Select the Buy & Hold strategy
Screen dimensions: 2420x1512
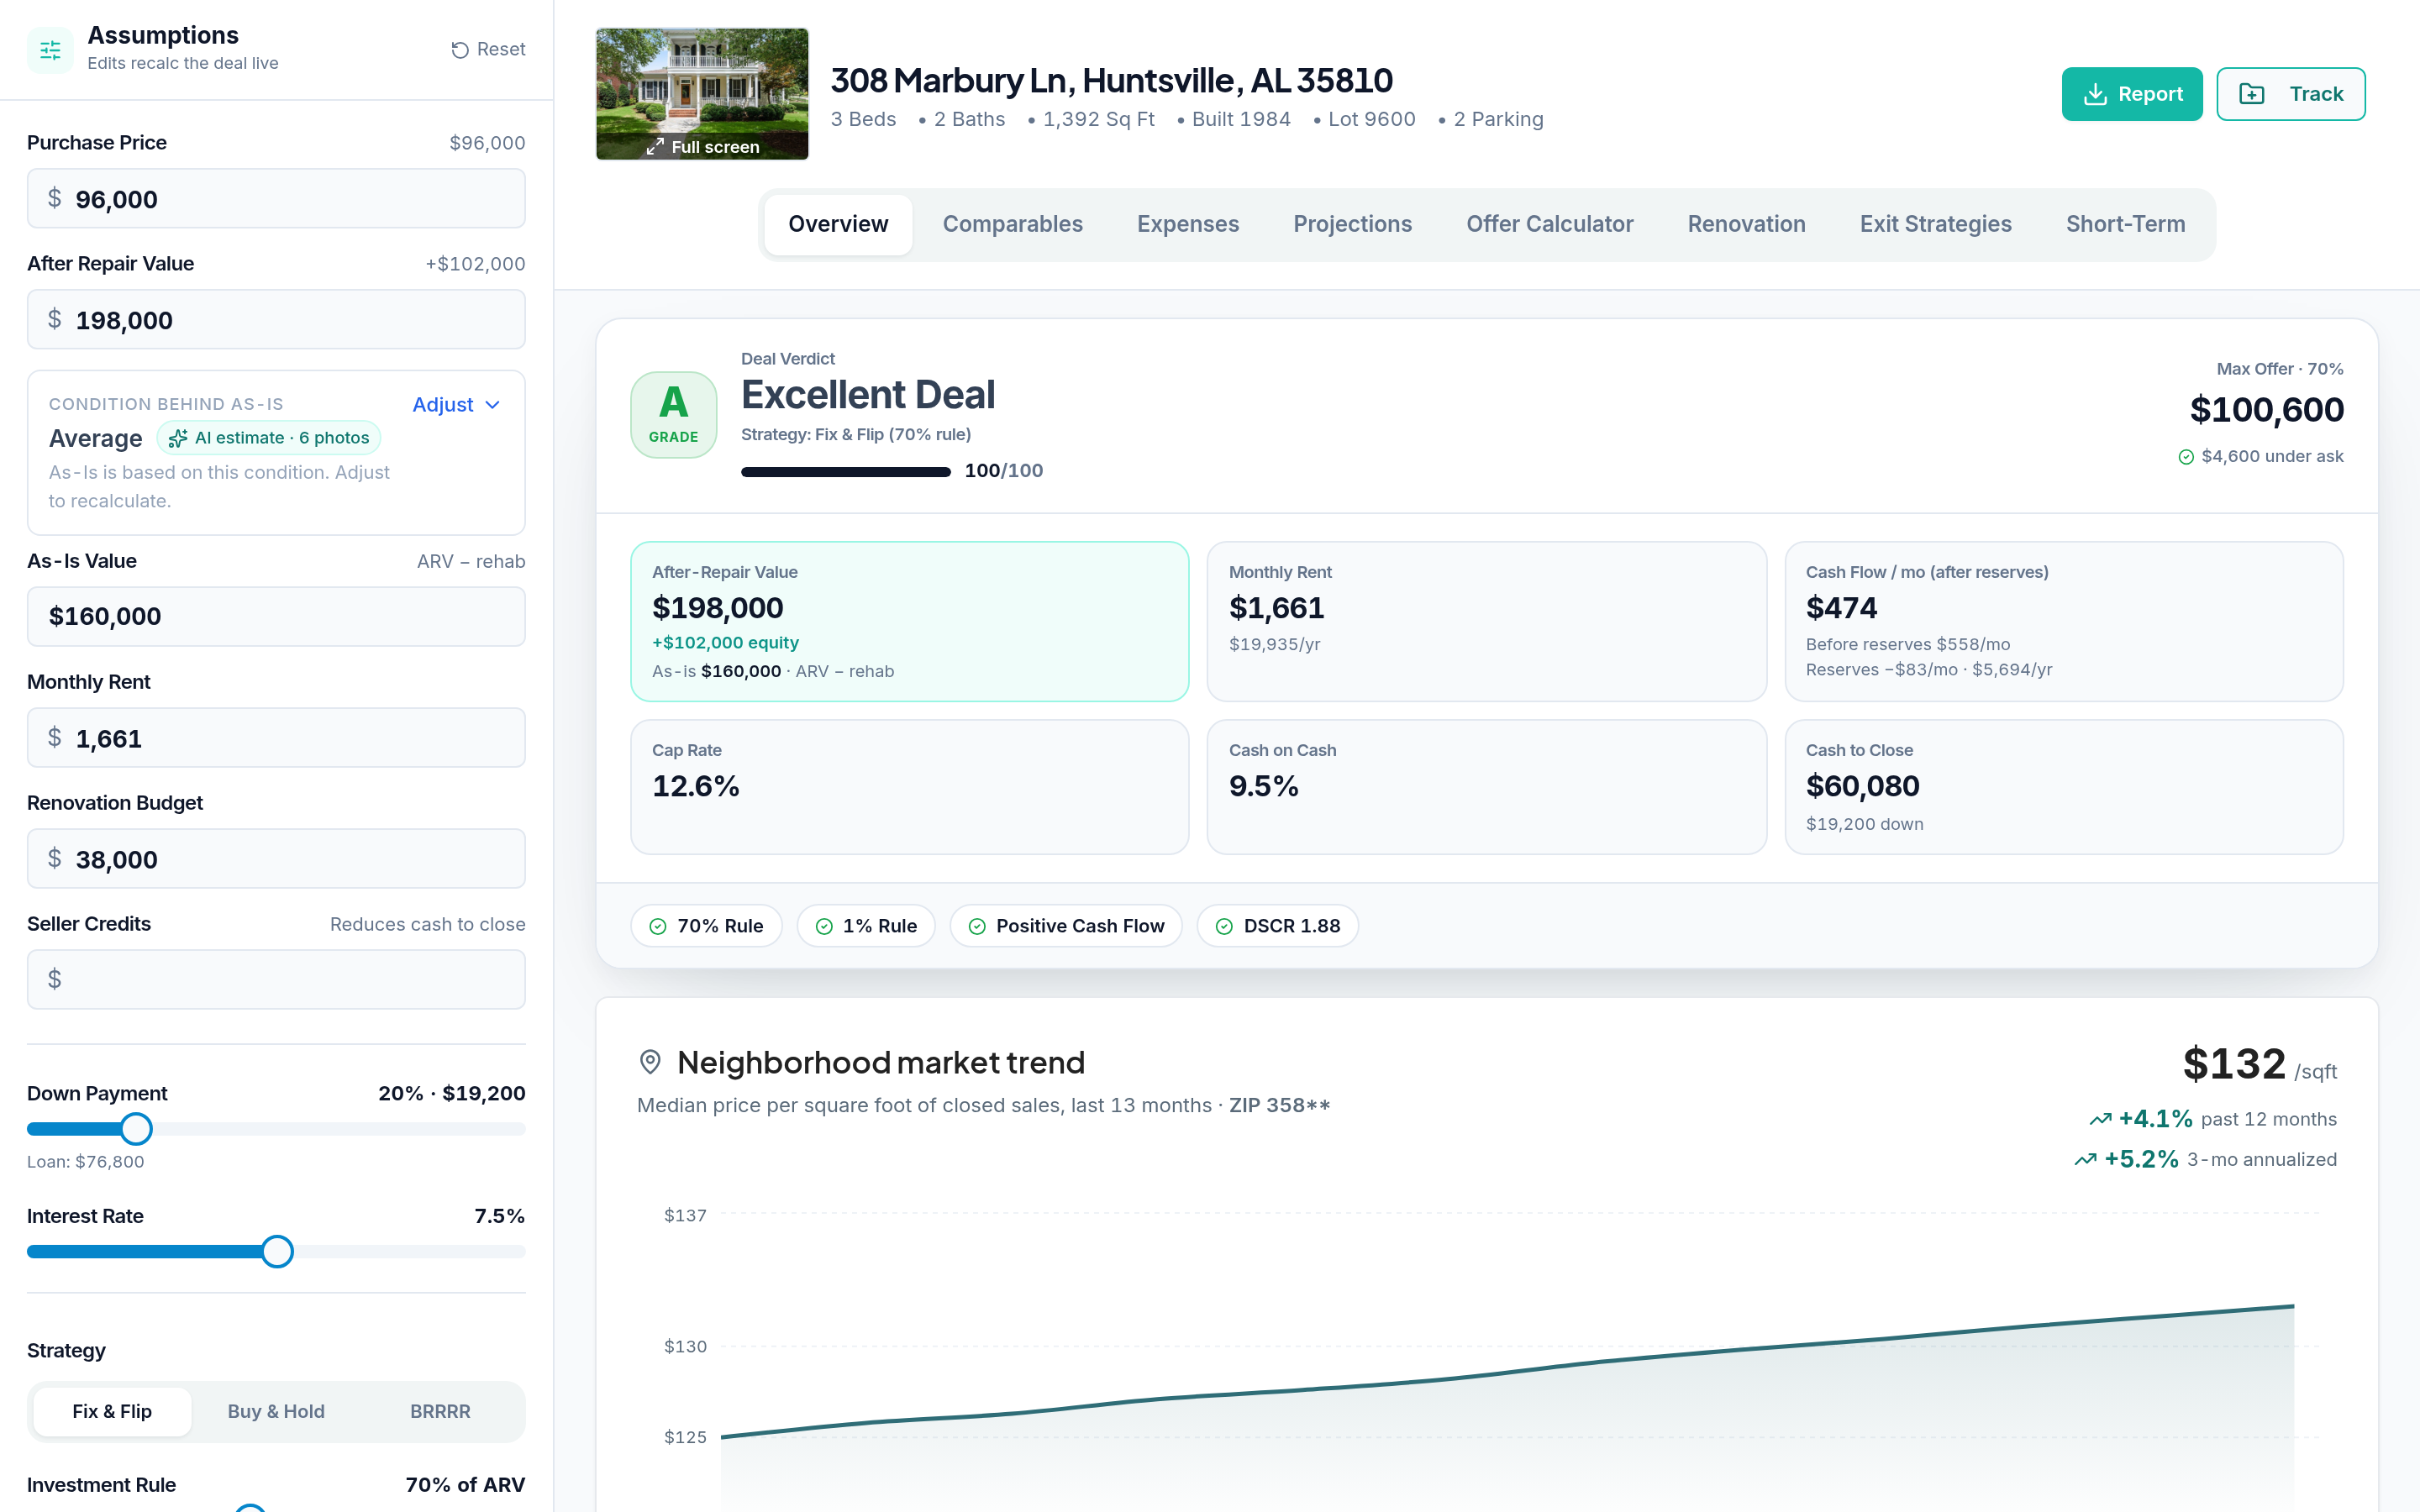point(276,1411)
